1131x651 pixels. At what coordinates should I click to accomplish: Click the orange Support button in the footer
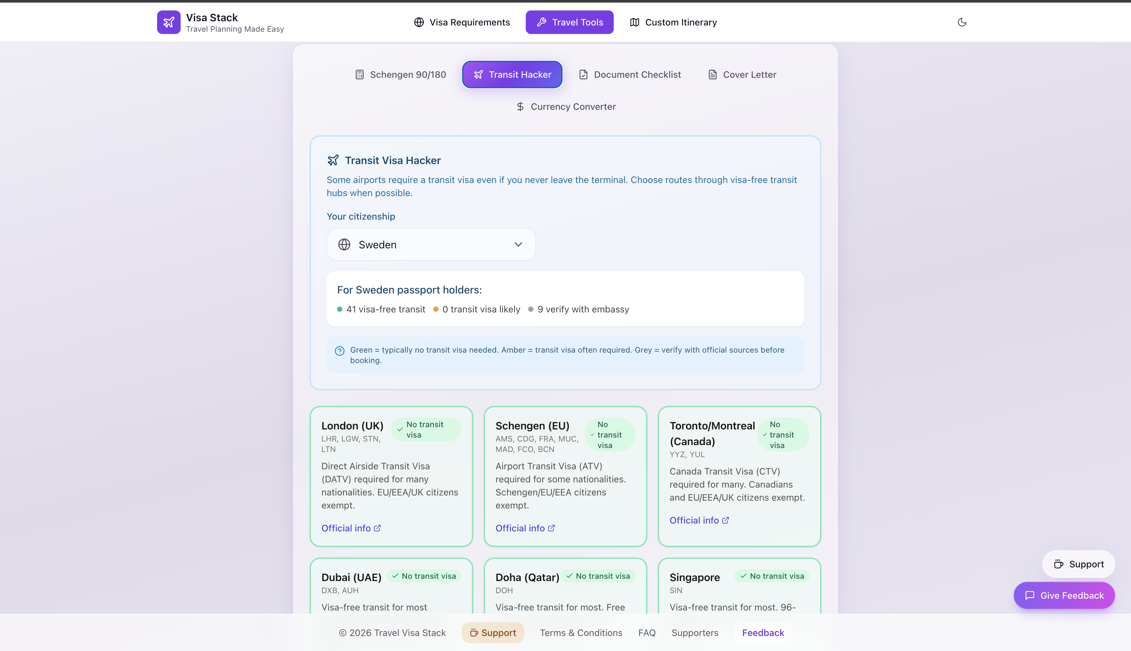[x=493, y=633]
